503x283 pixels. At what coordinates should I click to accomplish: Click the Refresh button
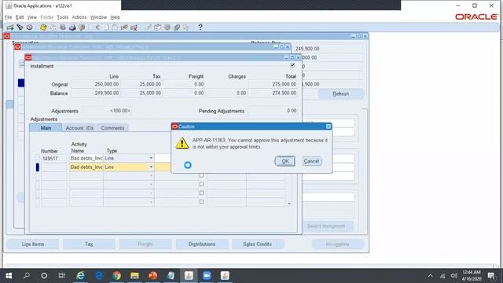[340, 94]
